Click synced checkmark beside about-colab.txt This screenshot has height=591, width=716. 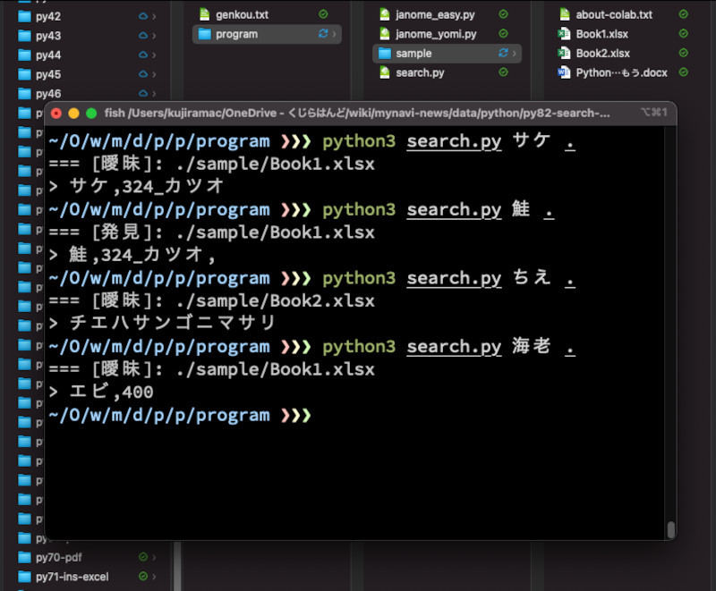point(683,14)
